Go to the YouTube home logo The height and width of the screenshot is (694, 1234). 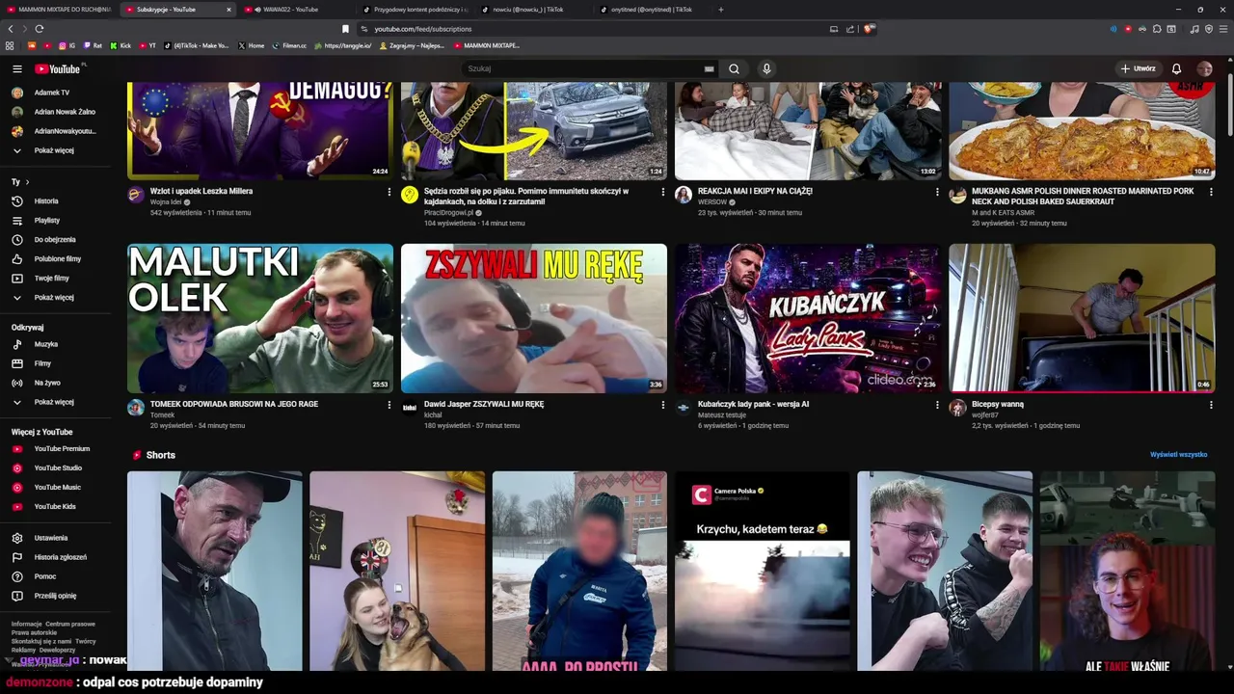[x=60, y=68]
